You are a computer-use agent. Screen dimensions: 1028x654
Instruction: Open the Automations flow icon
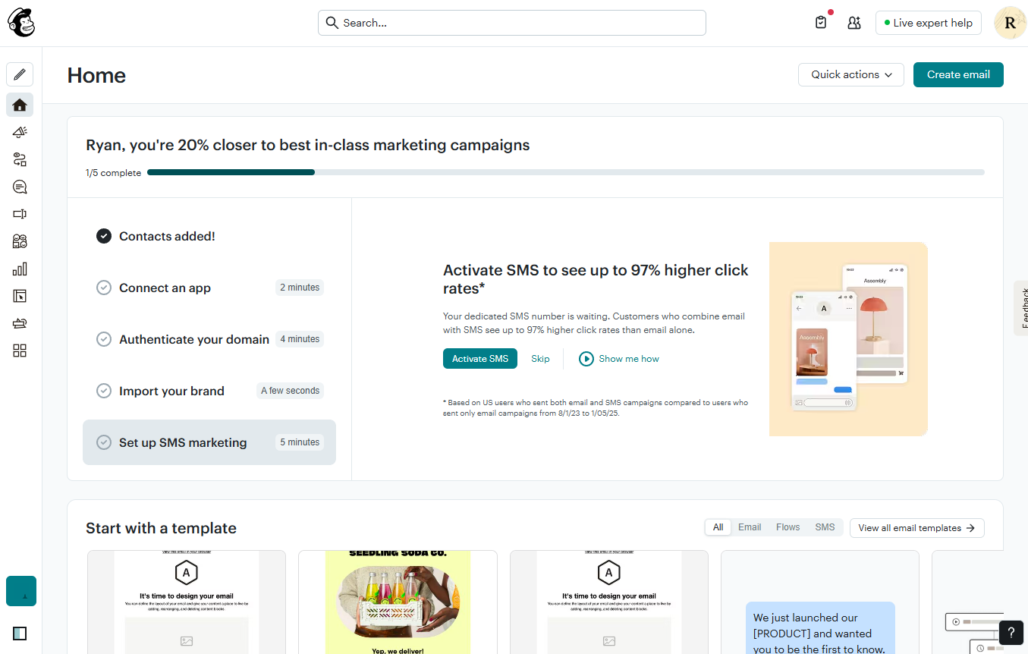point(20,159)
